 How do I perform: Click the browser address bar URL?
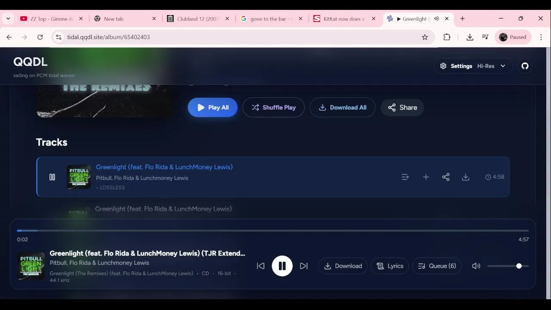pos(108,37)
